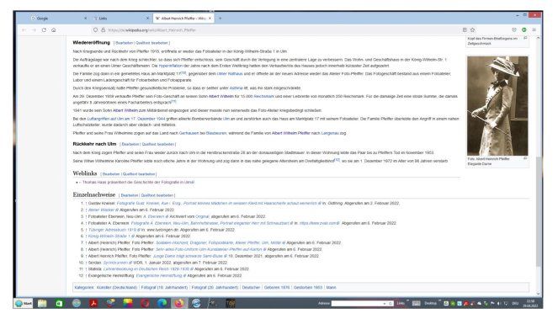This screenshot has height=319, width=558.
Task: Bookmark this page with star icon
Action: pyautogui.click(x=473, y=30)
